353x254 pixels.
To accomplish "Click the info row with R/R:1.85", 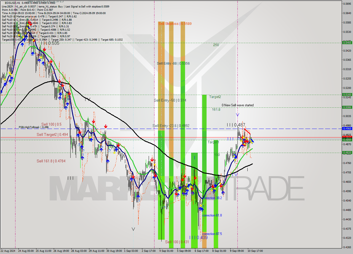I will coord(34,33).
